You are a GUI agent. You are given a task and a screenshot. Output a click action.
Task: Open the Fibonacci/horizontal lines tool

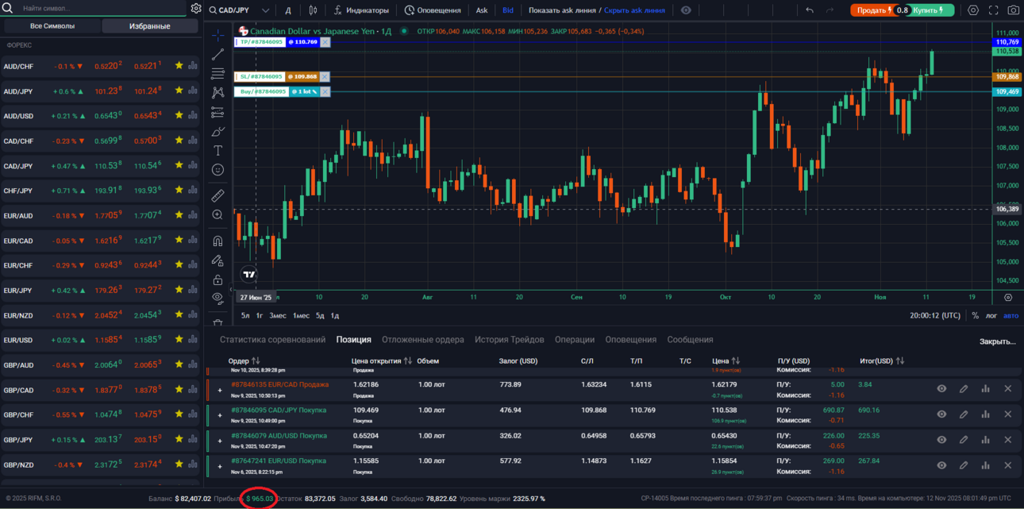click(218, 74)
